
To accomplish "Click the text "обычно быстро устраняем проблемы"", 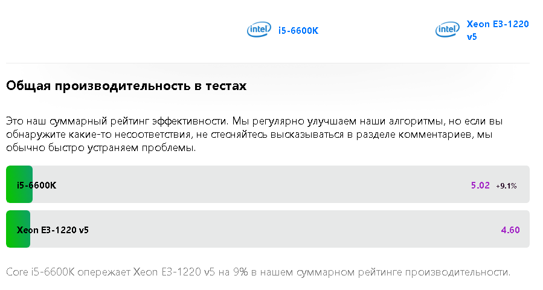I will pos(100,149).
